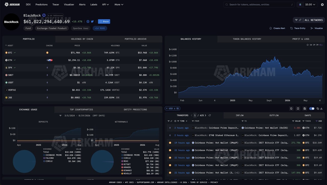Click the blue Share button
Viewport: 327px width, 185px height.
[104, 21]
